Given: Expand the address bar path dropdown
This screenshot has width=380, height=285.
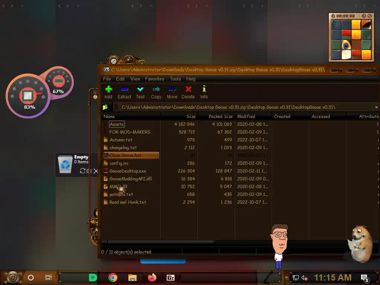Looking at the screenshot, I should (376, 107).
